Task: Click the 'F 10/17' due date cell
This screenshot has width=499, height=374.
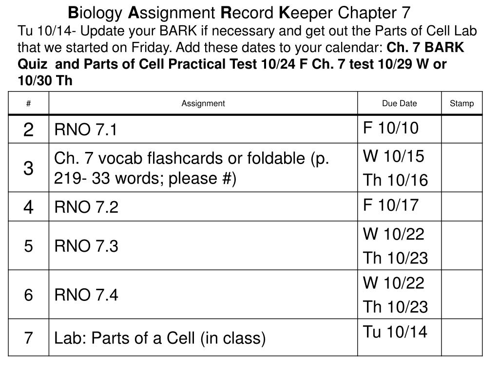Action: click(400, 206)
